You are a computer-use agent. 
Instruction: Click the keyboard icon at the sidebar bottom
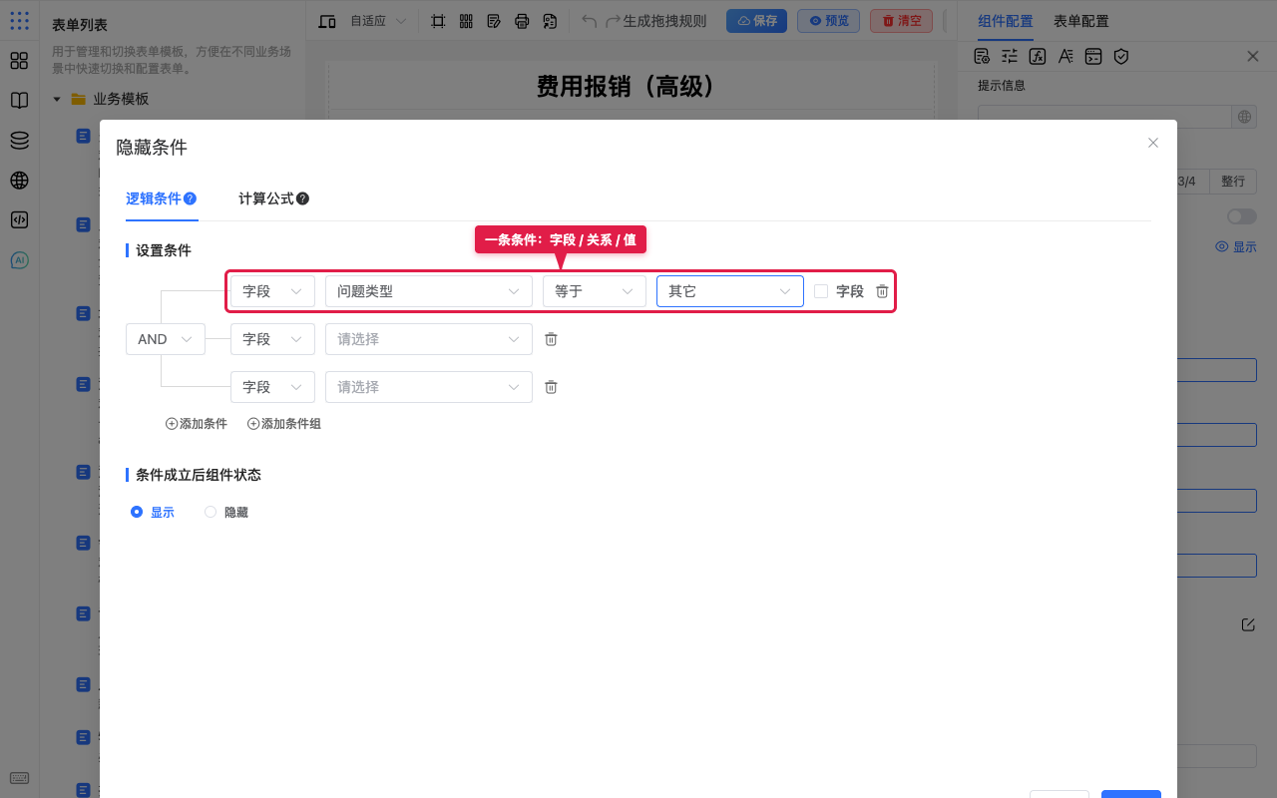[x=19, y=778]
